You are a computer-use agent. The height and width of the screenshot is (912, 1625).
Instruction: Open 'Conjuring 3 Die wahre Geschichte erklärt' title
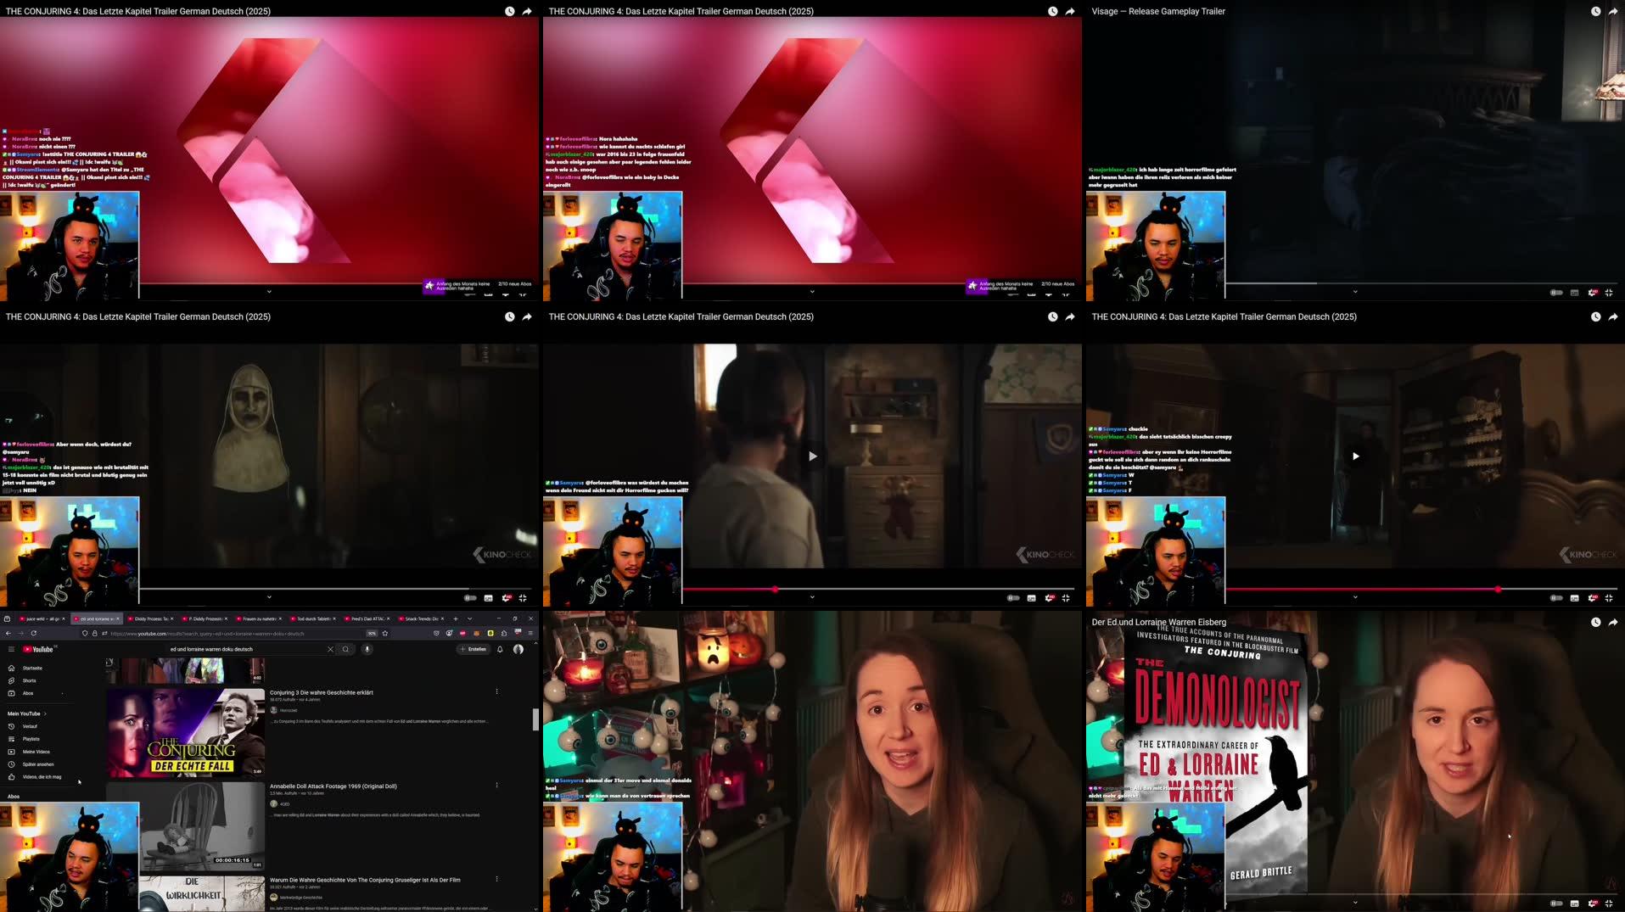[322, 692]
